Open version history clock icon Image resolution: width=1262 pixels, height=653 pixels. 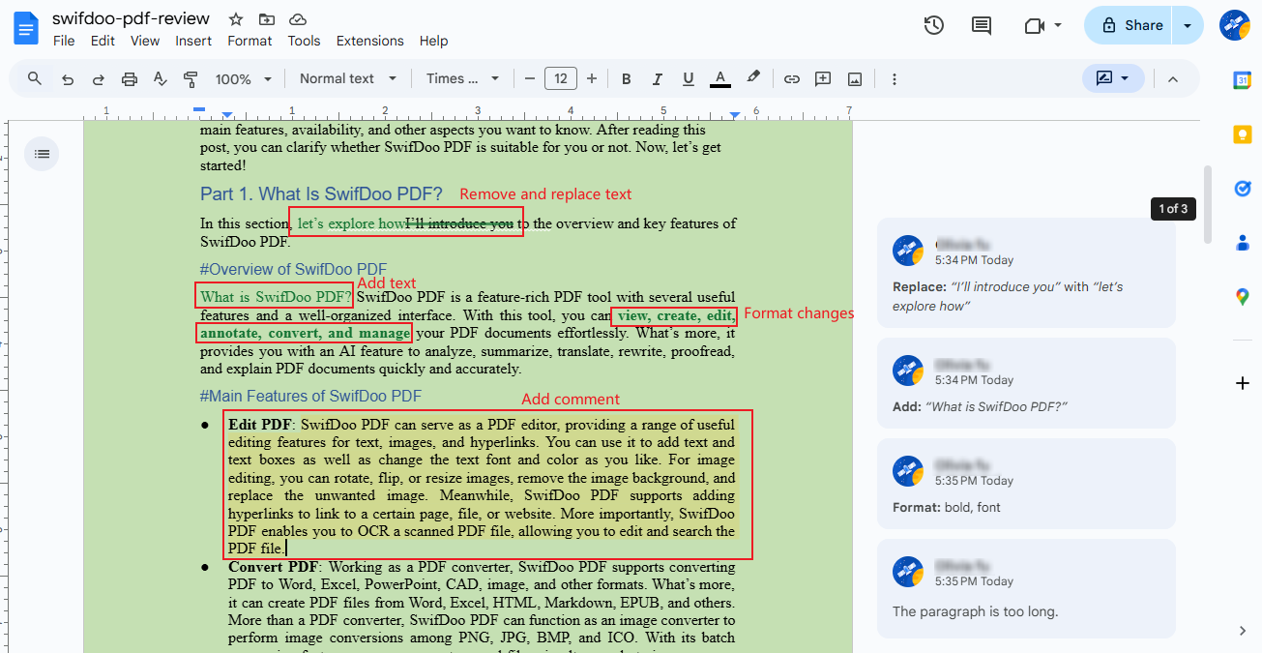(x=933, y=26)
